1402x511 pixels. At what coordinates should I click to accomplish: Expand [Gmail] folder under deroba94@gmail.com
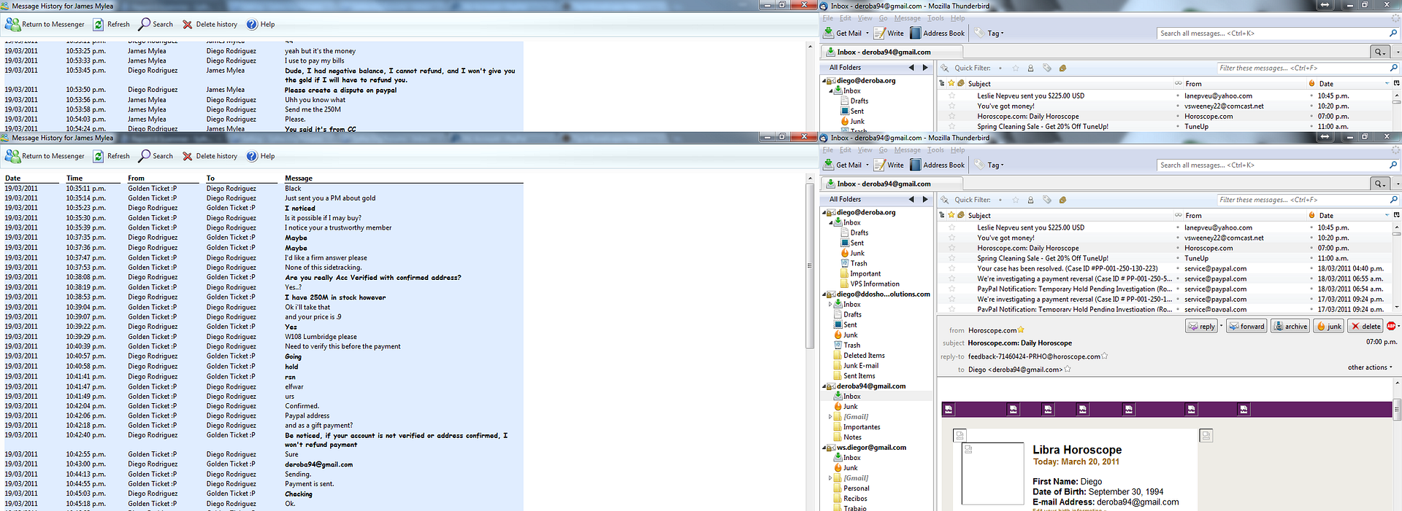pyautogui.click(x=830, y=417)
